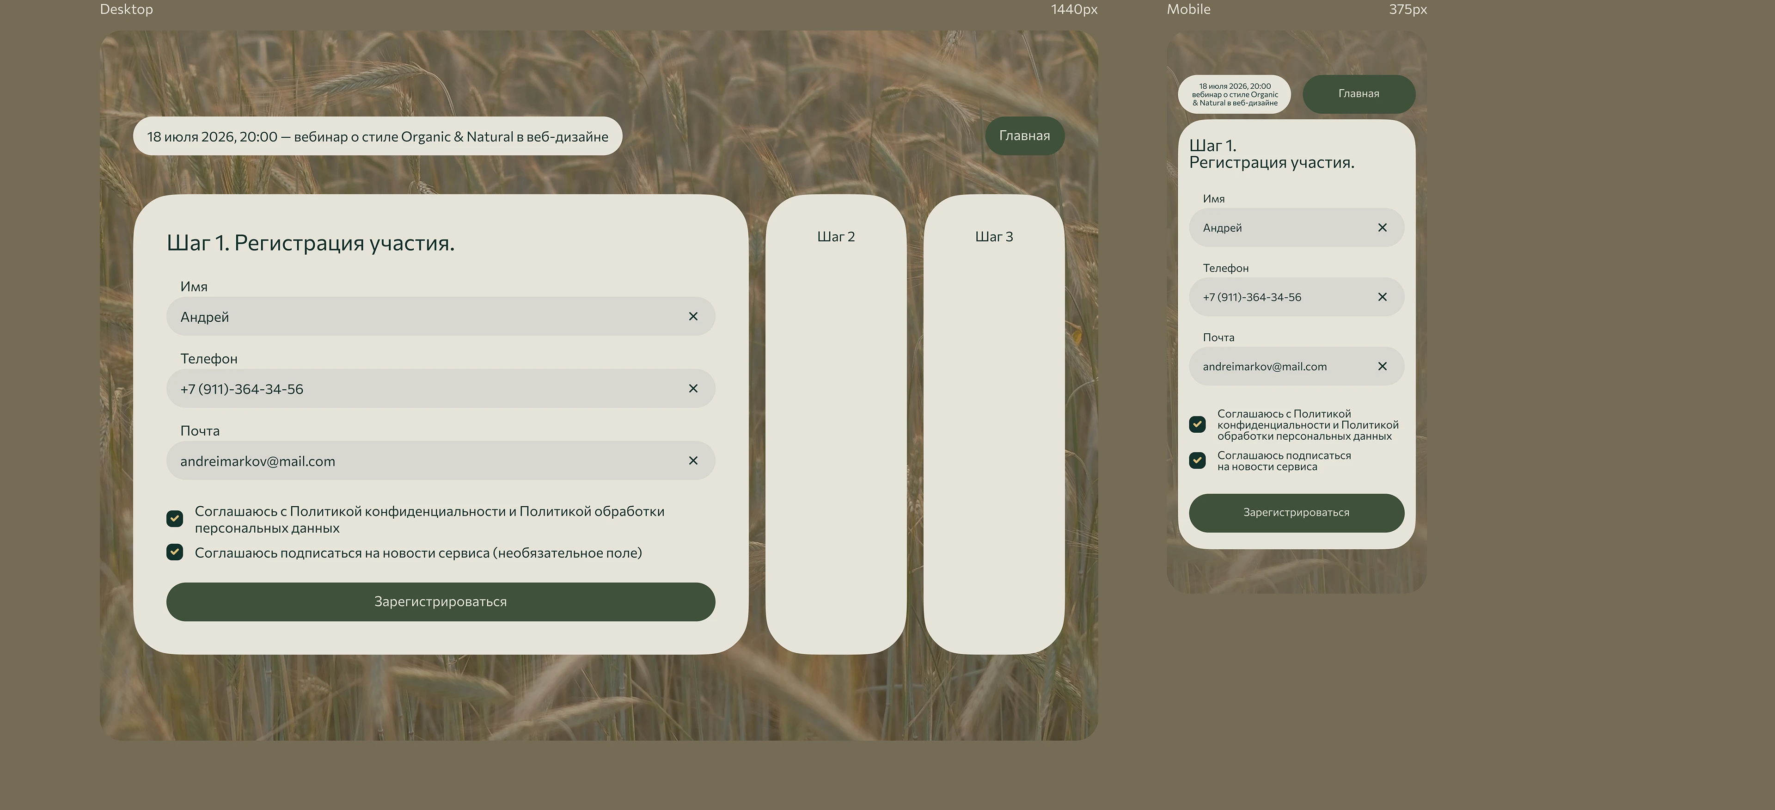Submit the desktop Зарегистрироваться button
This screenshot has width=1775, height=810.
coord(441,602)
